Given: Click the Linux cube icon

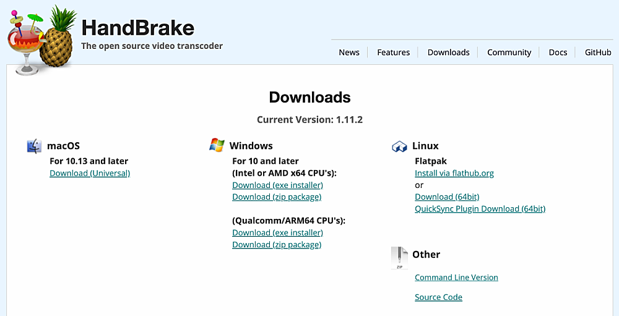Looking at the screenshot, I should (399, 147).
